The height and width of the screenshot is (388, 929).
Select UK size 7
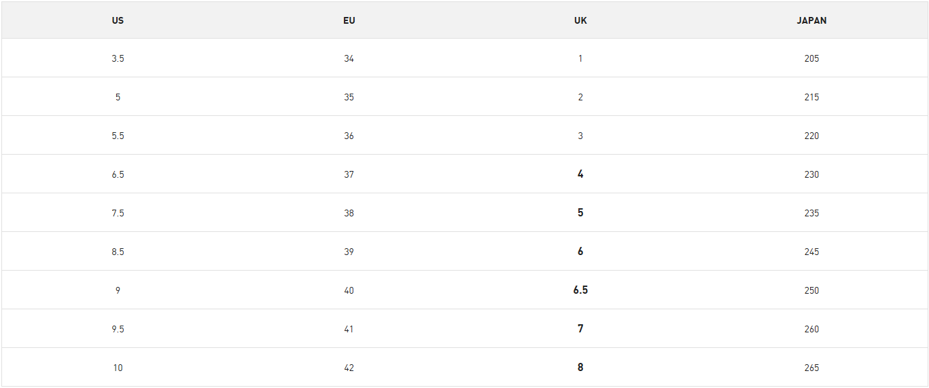pyautogui.click(x=580, y=329)
